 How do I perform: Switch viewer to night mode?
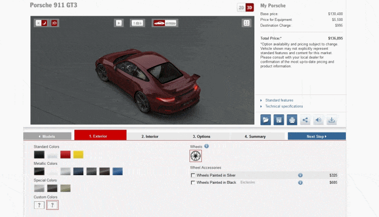[x=44, y=23]
